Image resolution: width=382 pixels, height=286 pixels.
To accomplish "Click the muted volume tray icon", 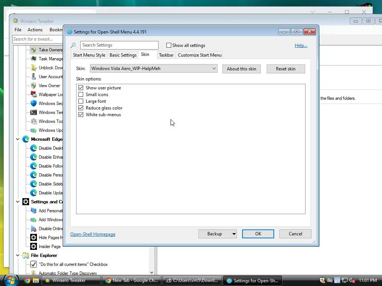I will tap(352, 280).
